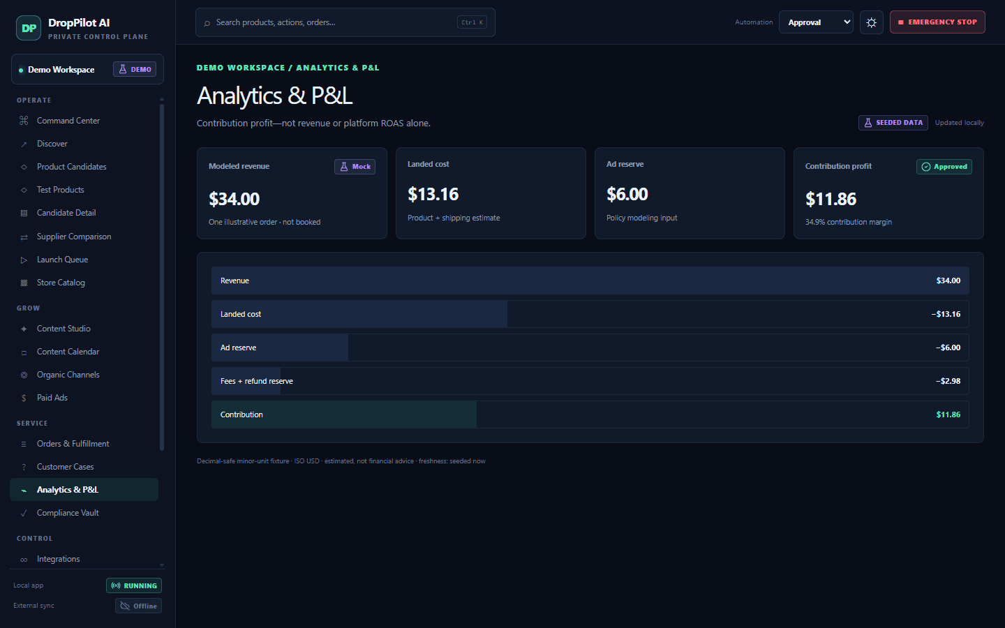Click the Landed cost bar row
Image resolution: width=1005 pixels, height=628 pixels.
coord(590,314)
